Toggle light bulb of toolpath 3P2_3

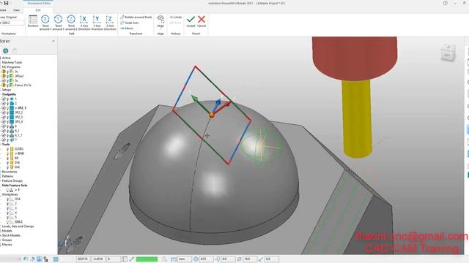pos(8,117)
